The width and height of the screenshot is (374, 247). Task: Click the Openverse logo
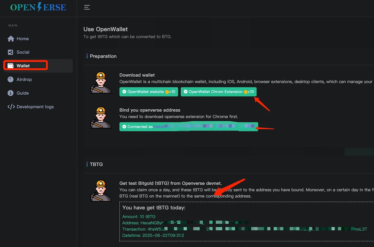click(x=38, y=7)
